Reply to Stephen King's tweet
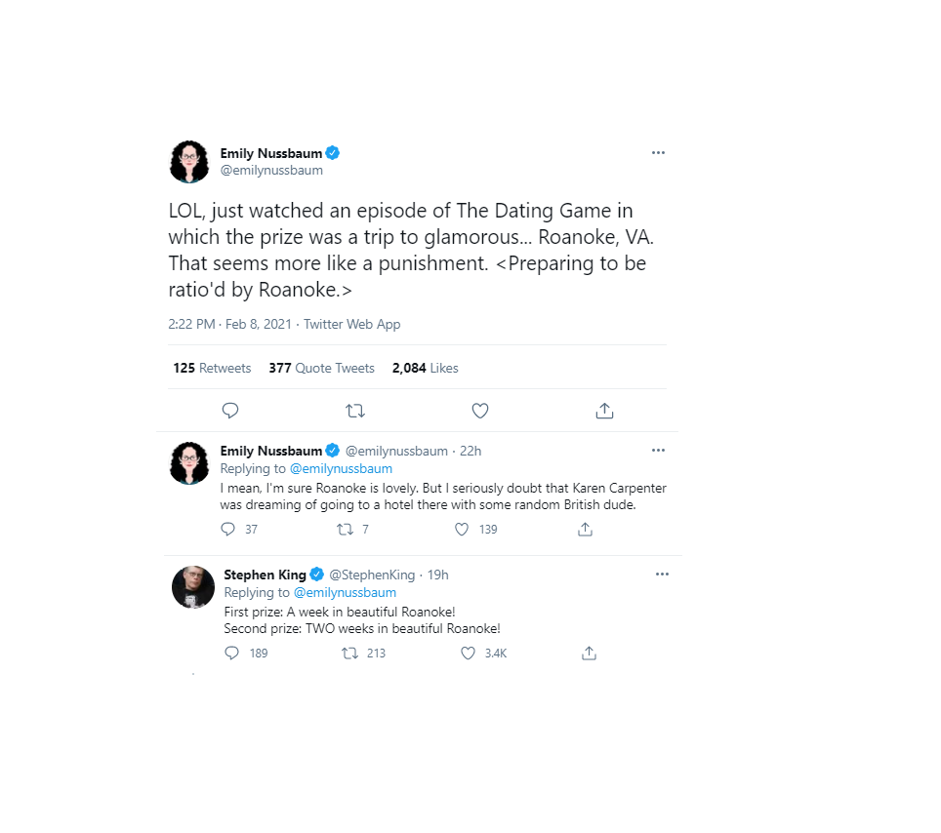The width and height of the screenshot is (941, 833). point(231,654)
